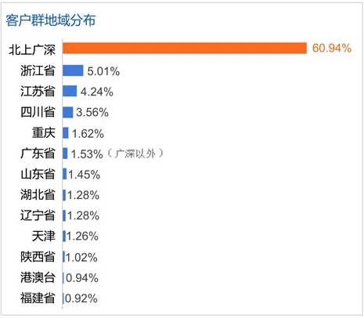This screenshot has height=318, width=364.
Task: Click the 3.56% data label
Action: 92,113
